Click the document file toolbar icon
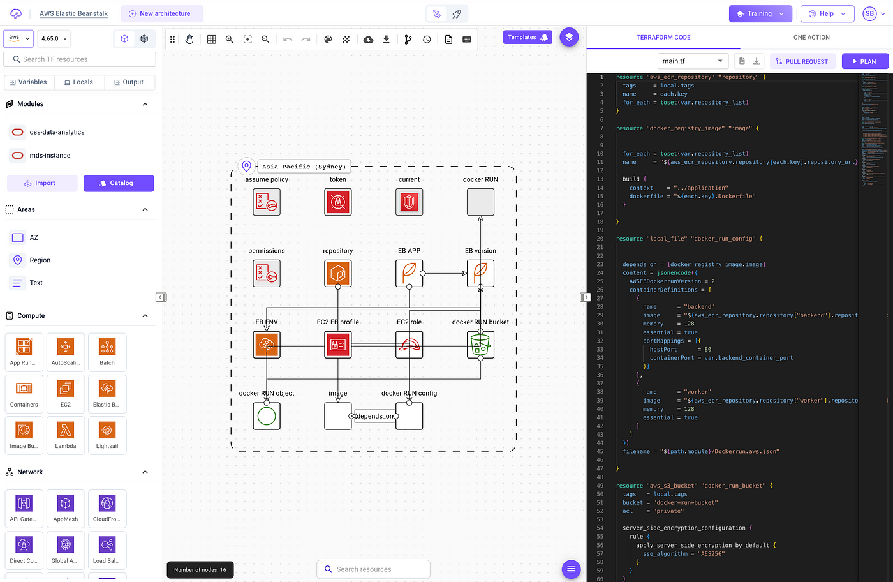 pos(448,40)
